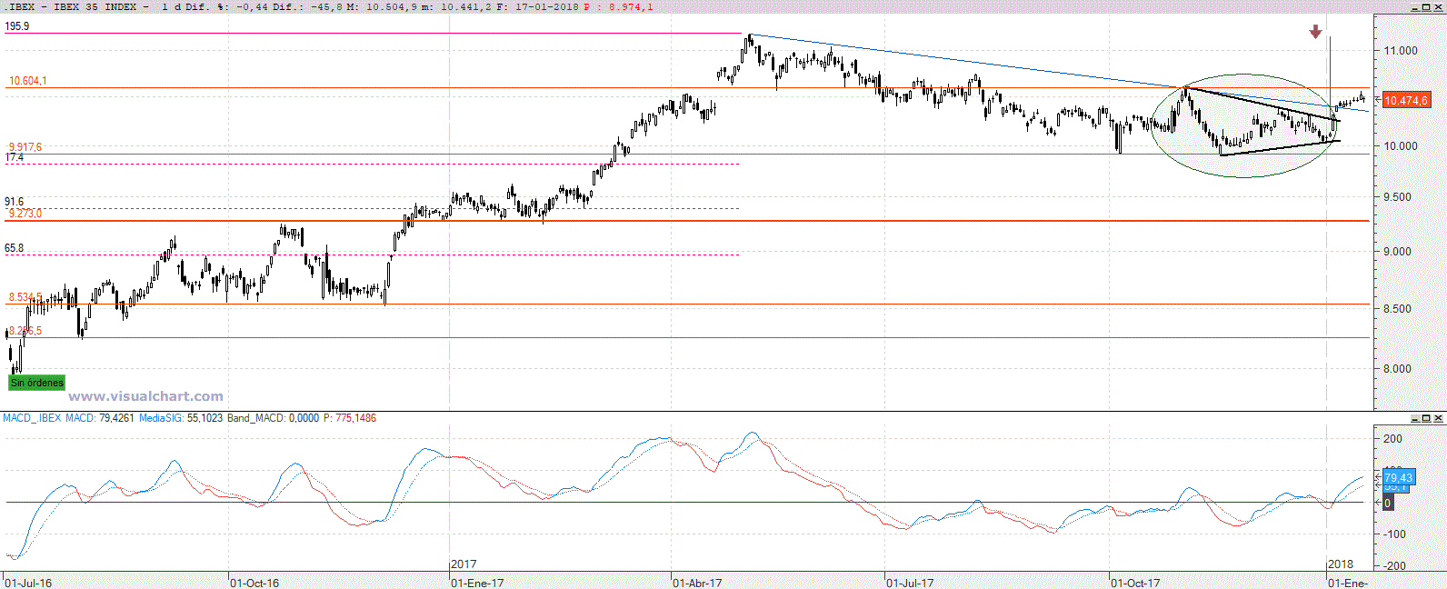Viewport: 1447px width, 589px height.
Task: Click the 65.8 projection label
Action: click(x=15, y=248)
